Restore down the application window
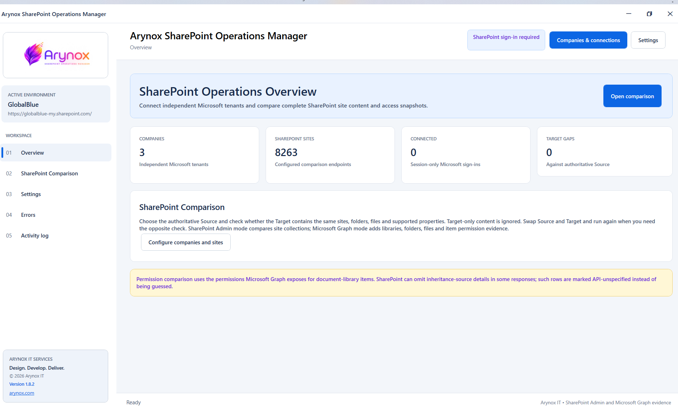This screenshot has height=410, width=678. click(x=649, y=14)
